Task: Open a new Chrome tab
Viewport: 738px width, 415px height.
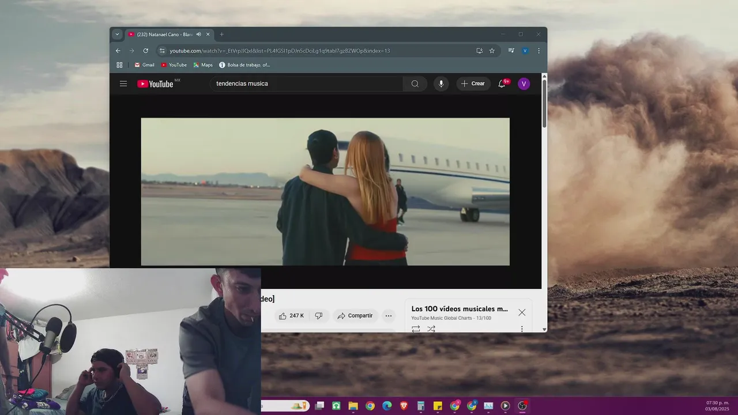Action: pos(221,35)
